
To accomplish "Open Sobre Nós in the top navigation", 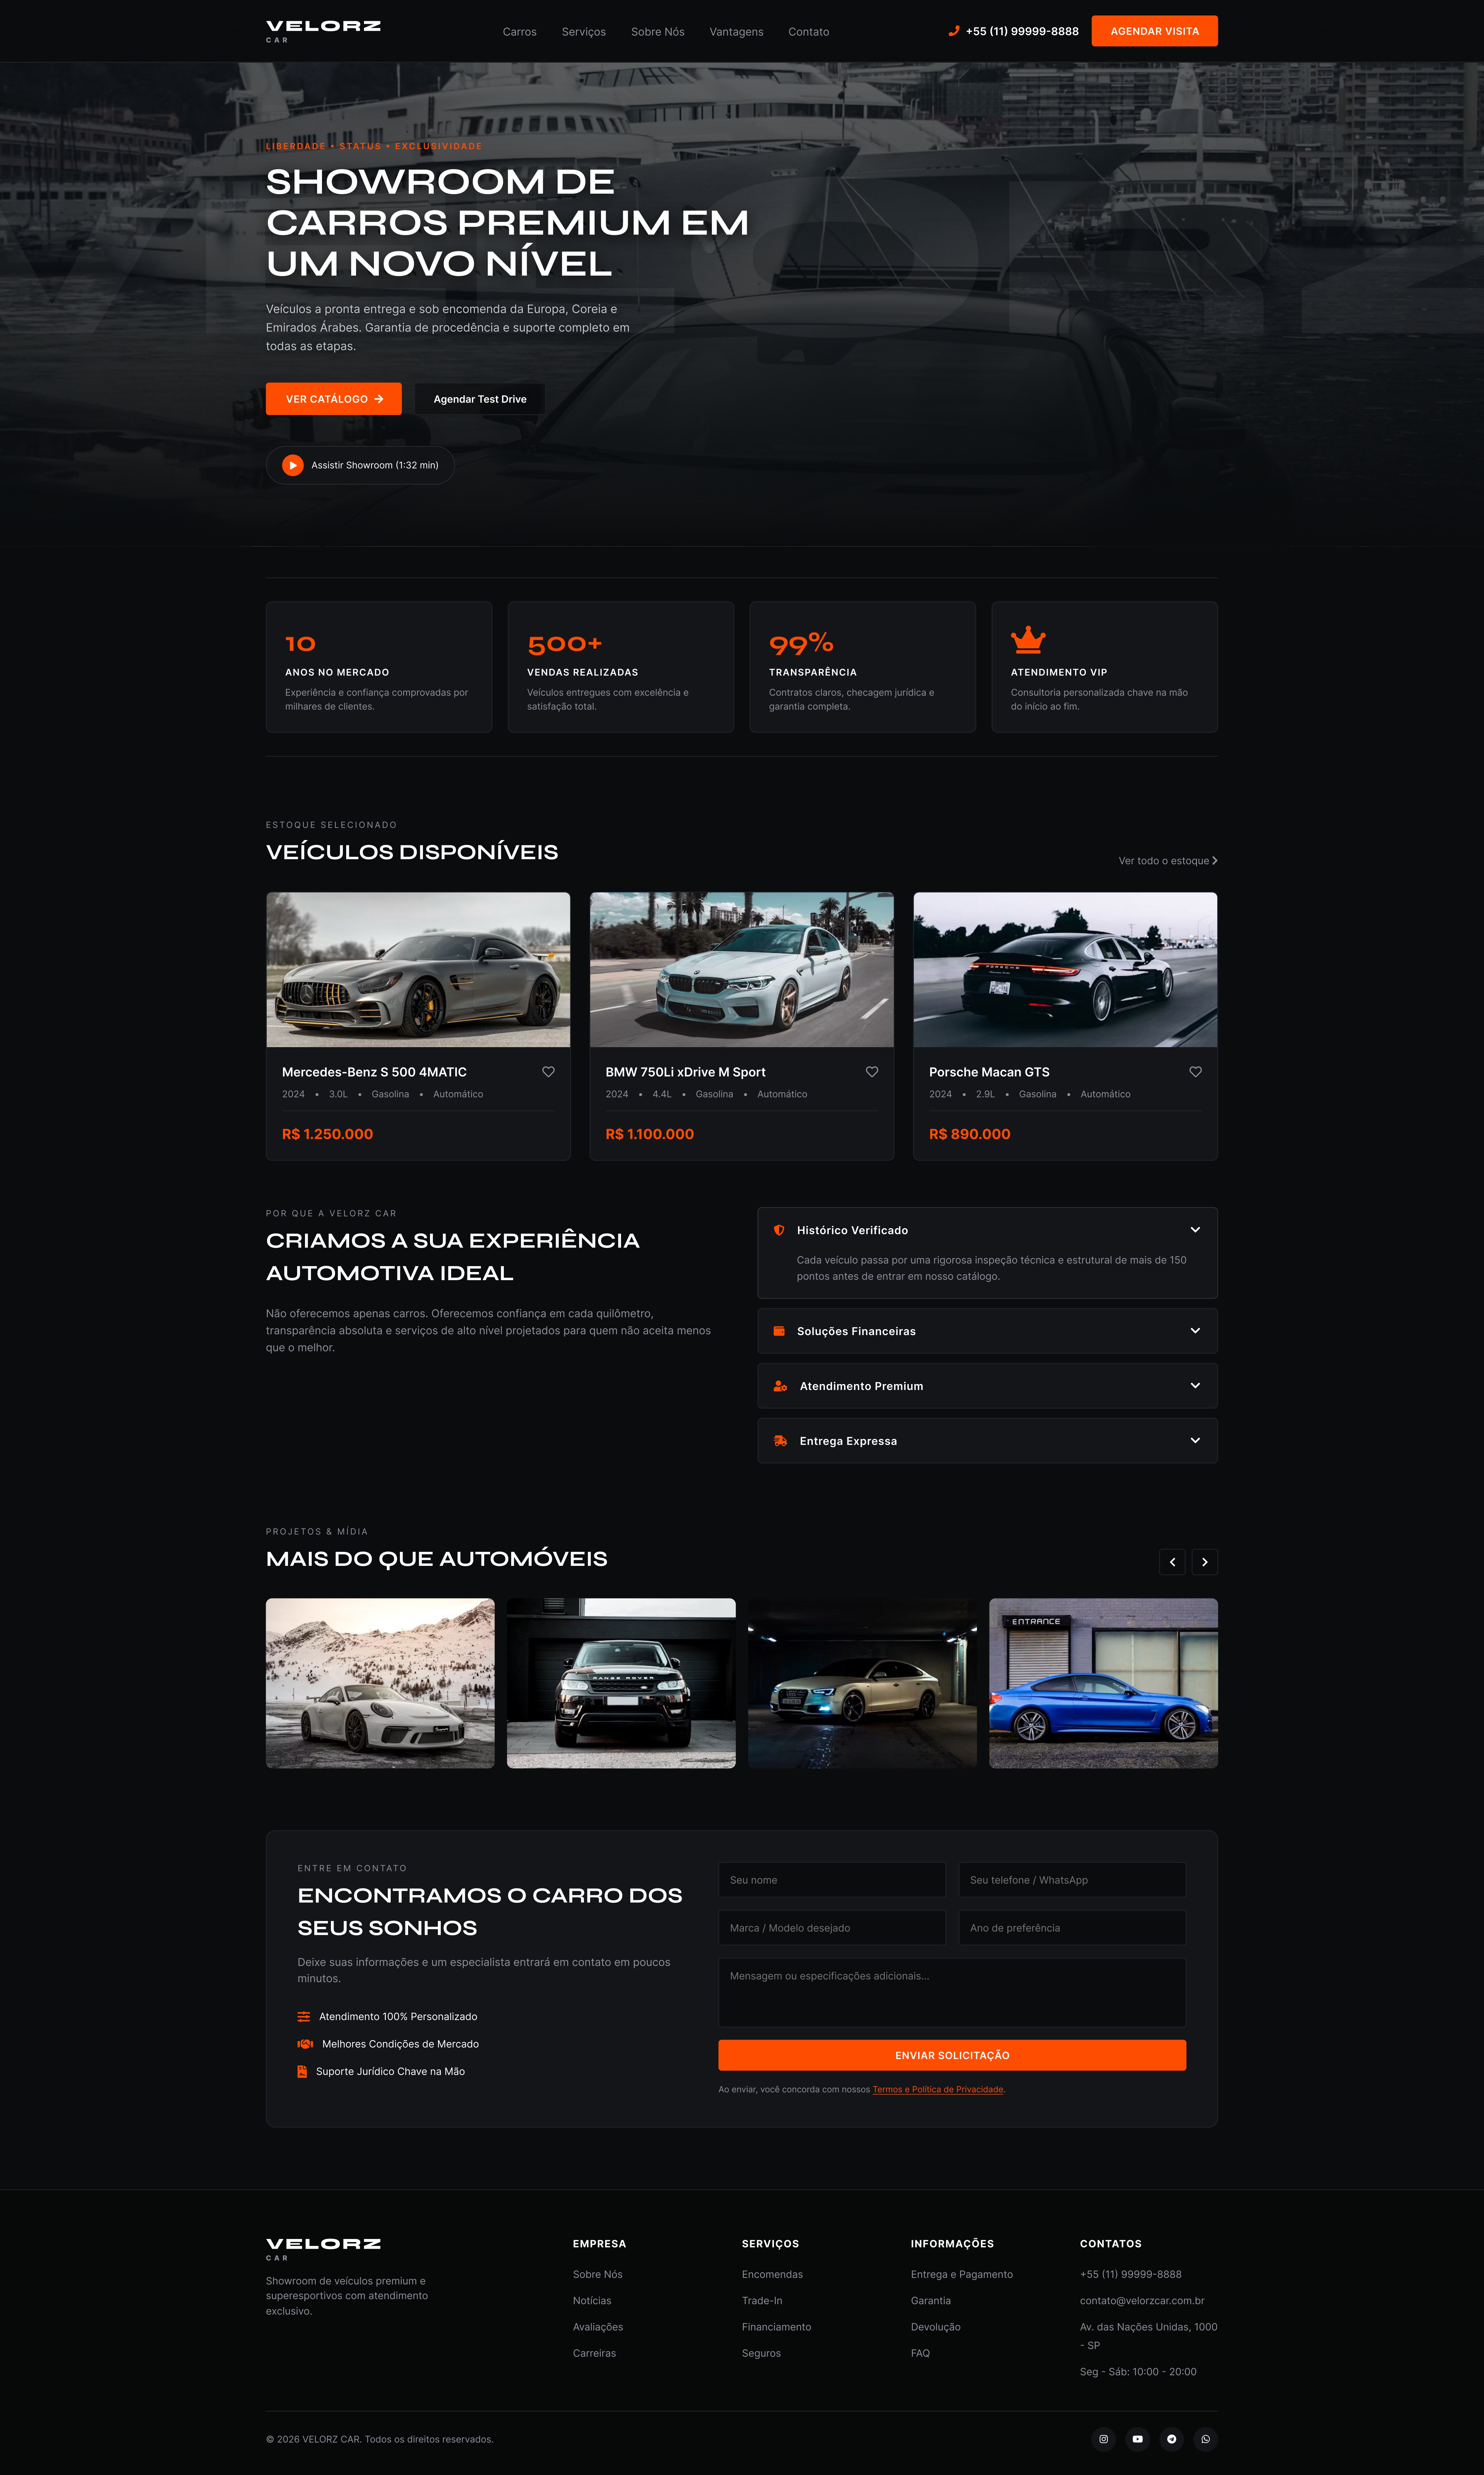I will click(x=658, y=32).
